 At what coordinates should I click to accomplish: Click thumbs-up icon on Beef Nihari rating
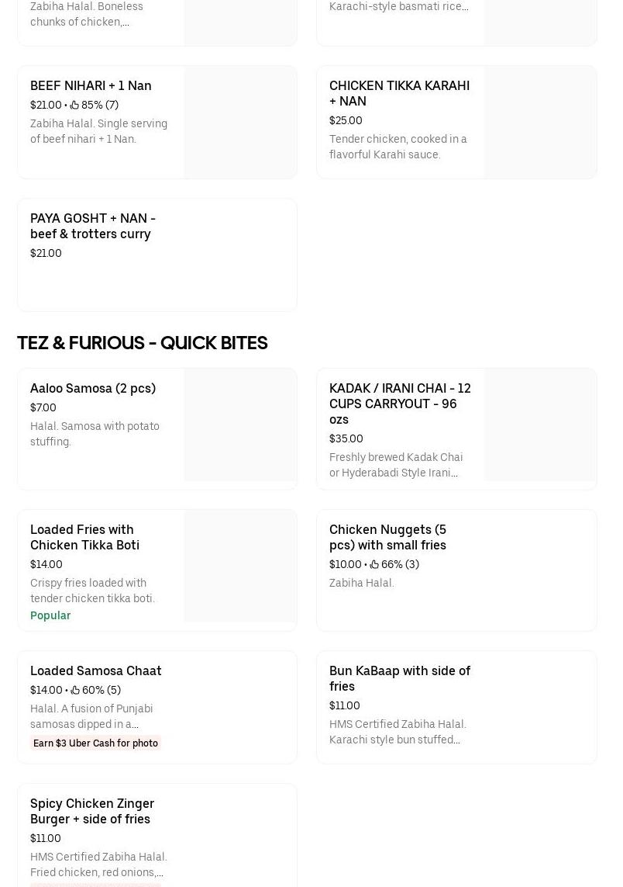74,105
